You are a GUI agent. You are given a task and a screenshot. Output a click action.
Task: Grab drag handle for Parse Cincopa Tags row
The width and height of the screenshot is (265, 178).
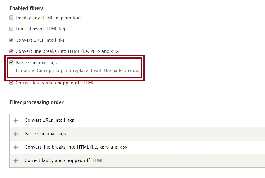(16, 134)
